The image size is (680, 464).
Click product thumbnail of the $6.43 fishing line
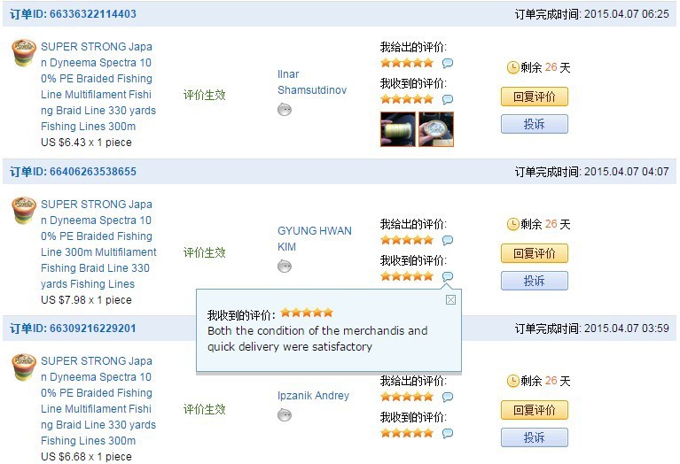24,53
